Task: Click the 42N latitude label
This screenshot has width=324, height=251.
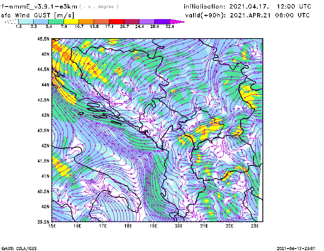Action: click(x=45, y=146)
